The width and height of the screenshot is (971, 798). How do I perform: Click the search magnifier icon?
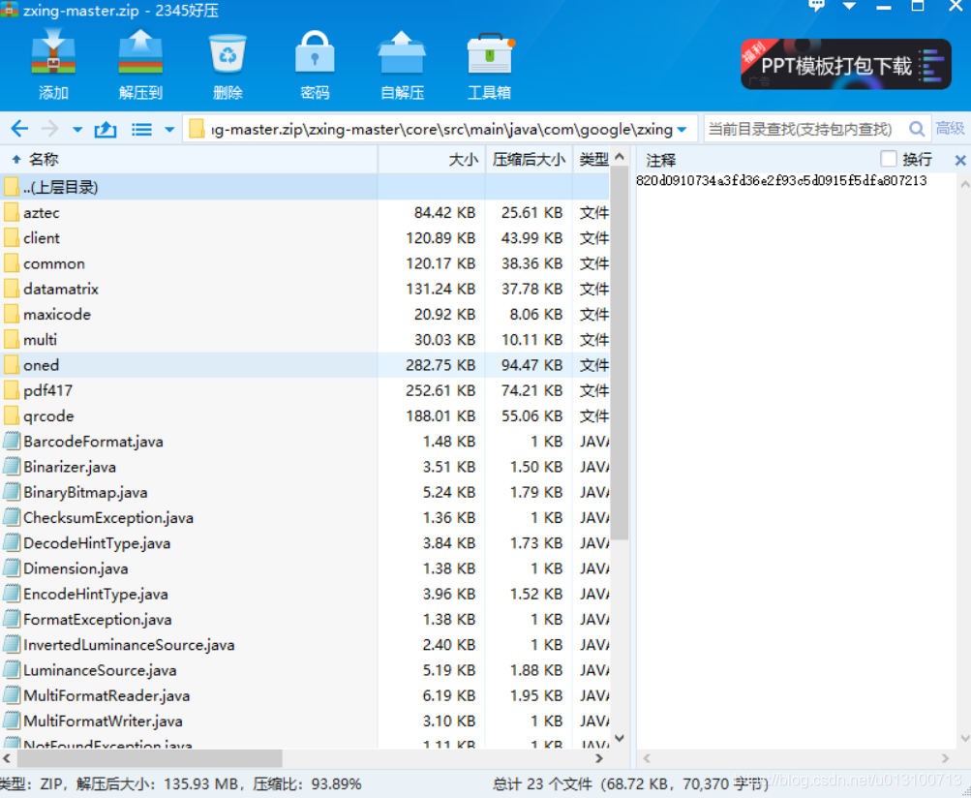(x=917, y=129)
